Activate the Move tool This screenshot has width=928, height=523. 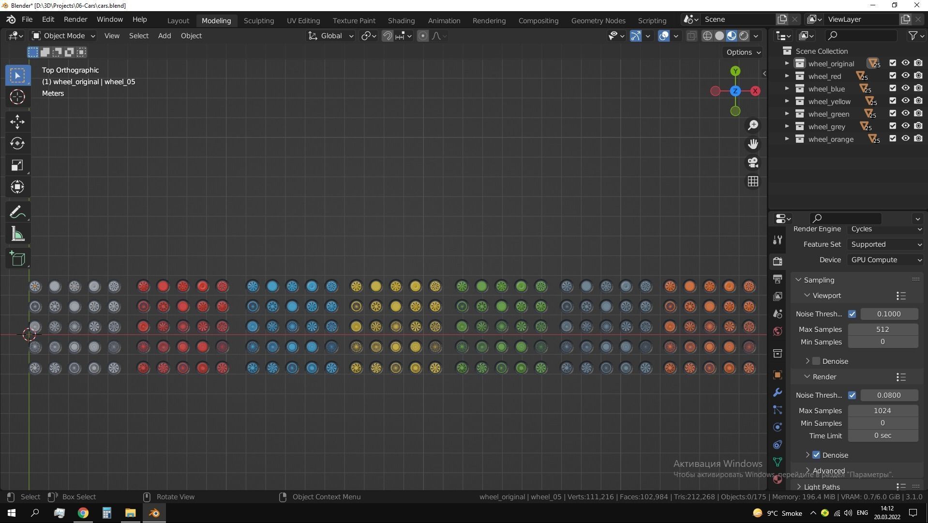click(17, 121)
